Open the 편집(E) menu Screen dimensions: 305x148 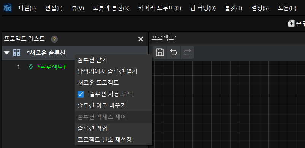click(54, 8)
